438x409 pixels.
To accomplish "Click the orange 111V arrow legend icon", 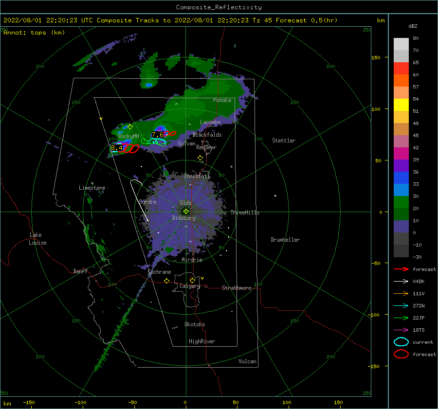I will pos(401,293).
